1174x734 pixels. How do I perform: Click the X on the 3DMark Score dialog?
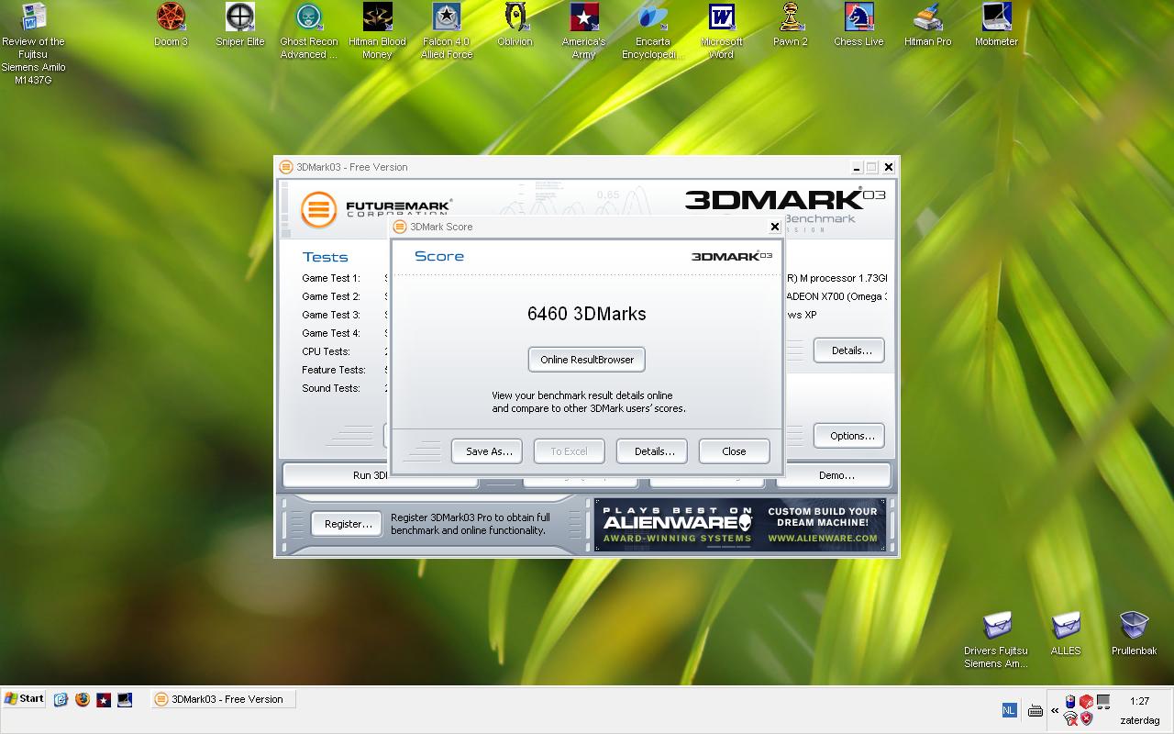(x=774, y=227)
